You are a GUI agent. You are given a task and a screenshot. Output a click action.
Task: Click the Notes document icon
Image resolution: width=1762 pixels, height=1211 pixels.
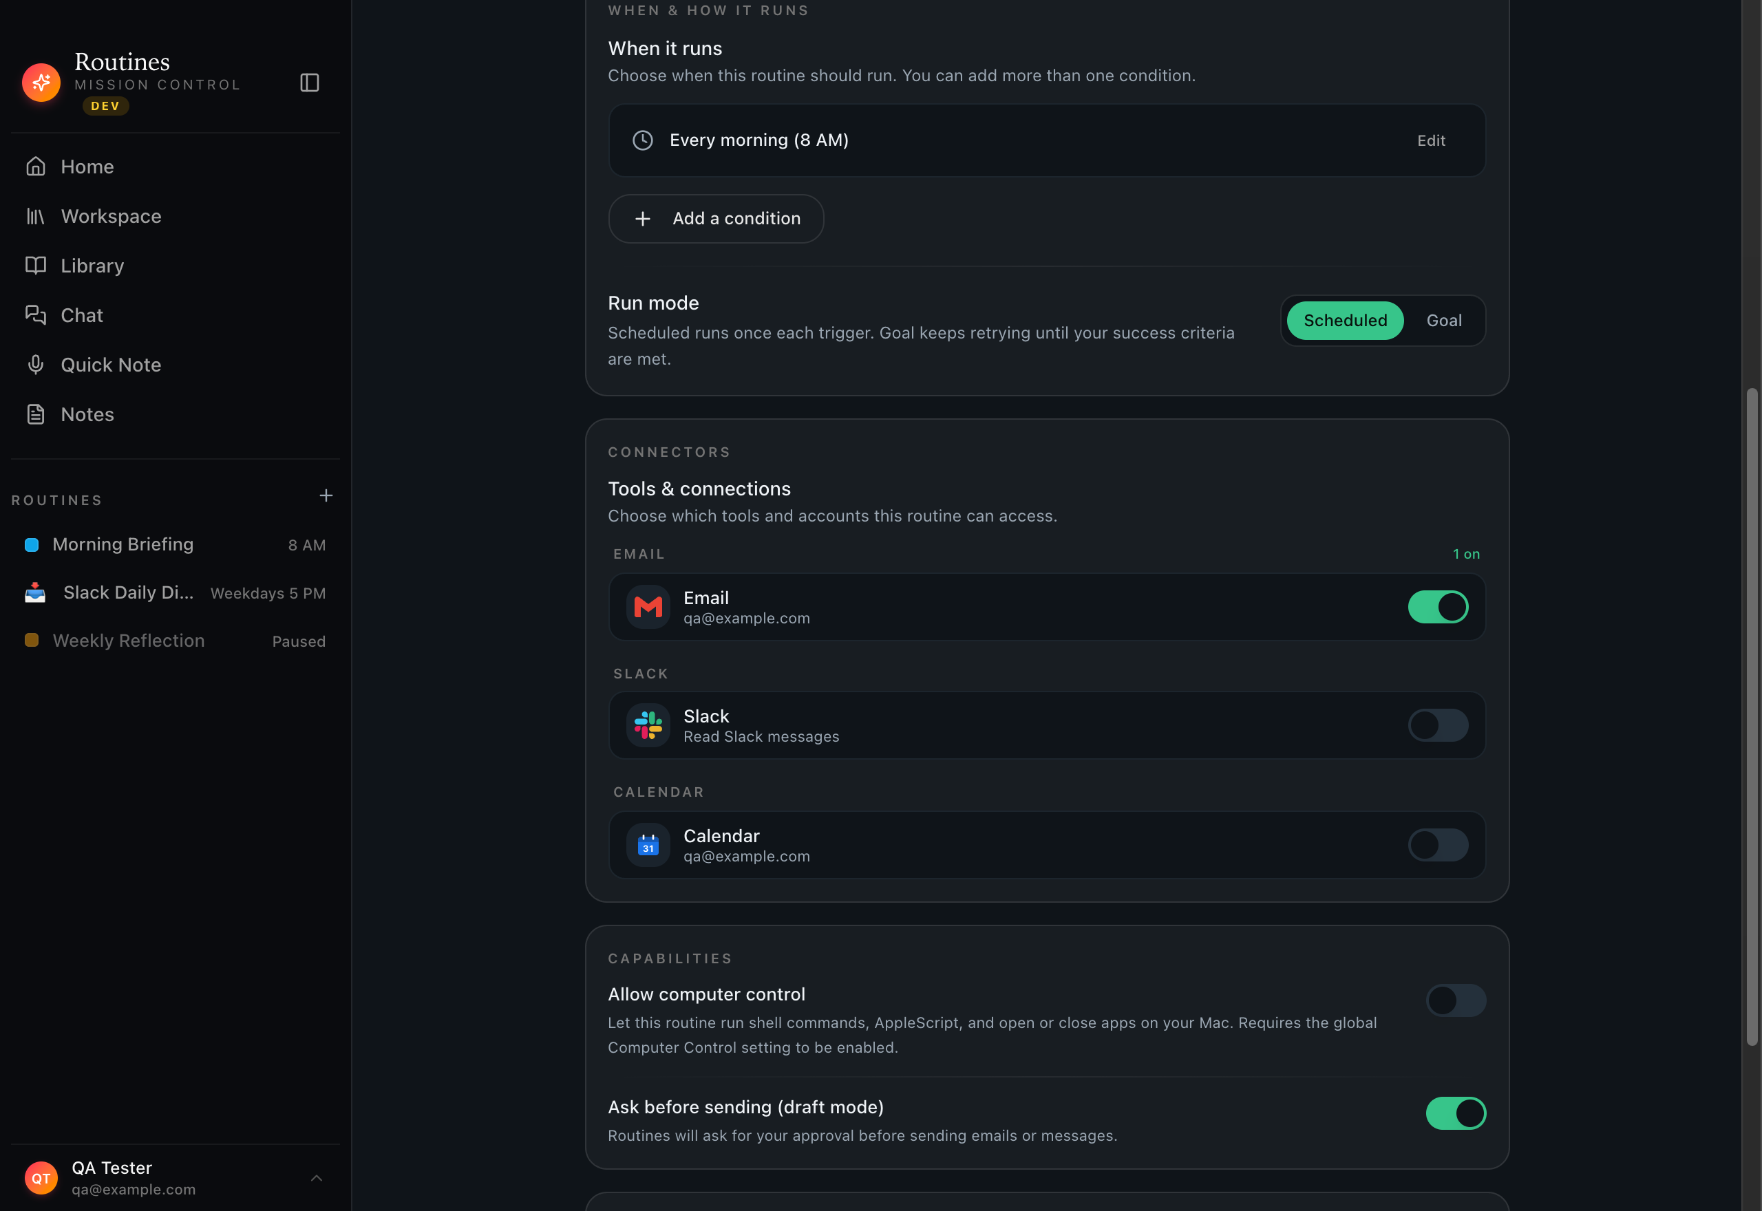pos(36,414)
